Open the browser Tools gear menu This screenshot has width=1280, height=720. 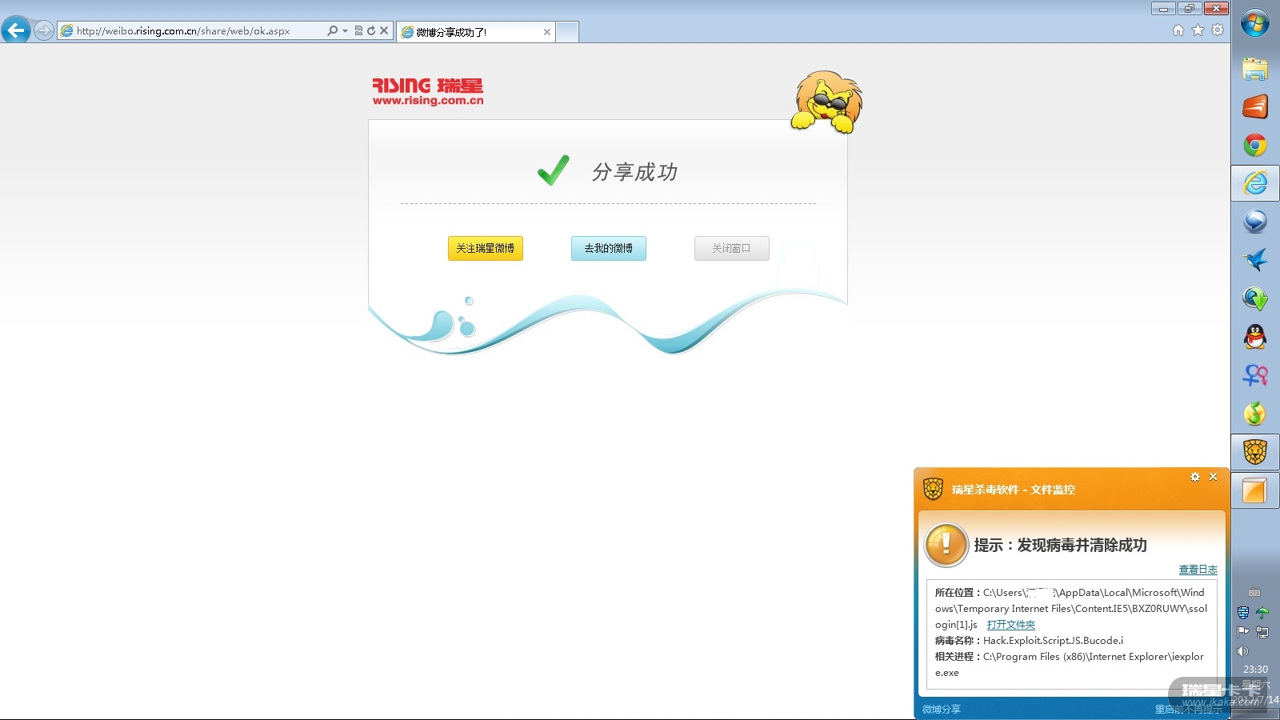coord(1218,30)
